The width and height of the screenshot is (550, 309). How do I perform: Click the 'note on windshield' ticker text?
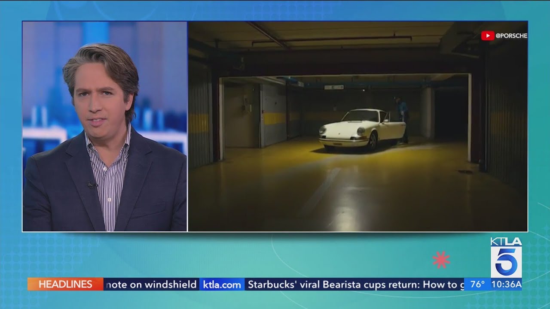[x=153, y=284]
